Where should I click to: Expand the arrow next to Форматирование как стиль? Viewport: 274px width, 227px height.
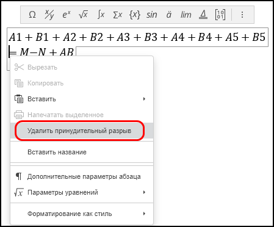point(144,214)
